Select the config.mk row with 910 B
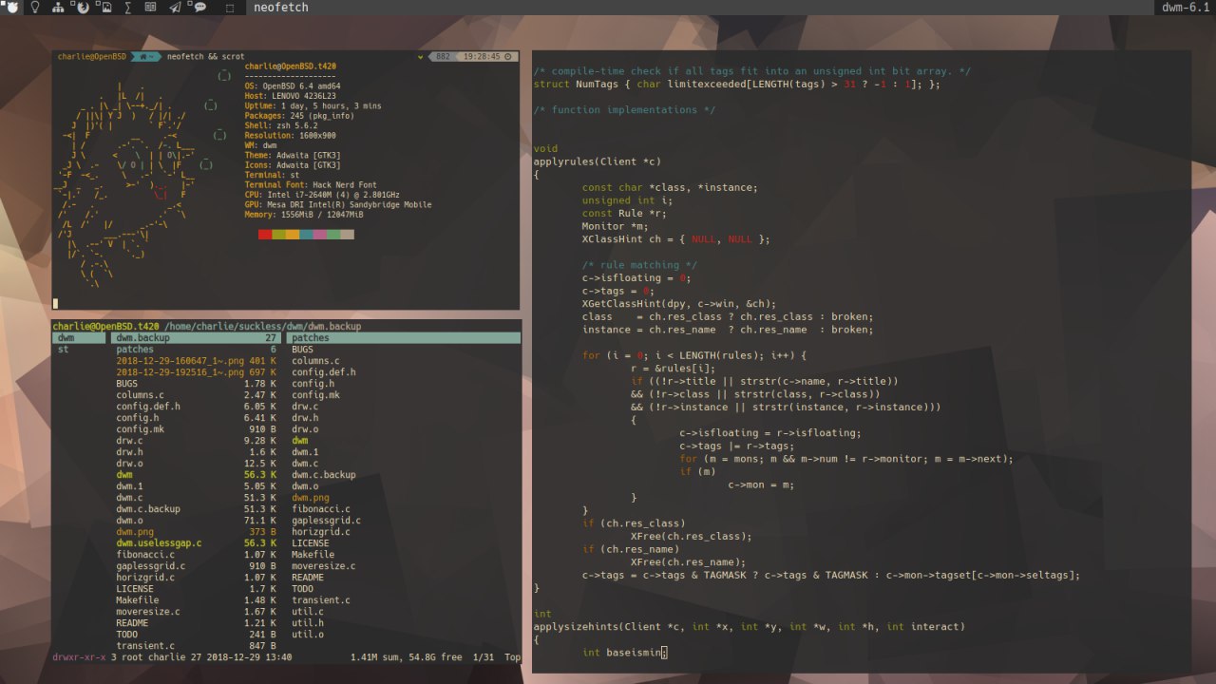This screenshot has width=1216, height=684. 197,429
